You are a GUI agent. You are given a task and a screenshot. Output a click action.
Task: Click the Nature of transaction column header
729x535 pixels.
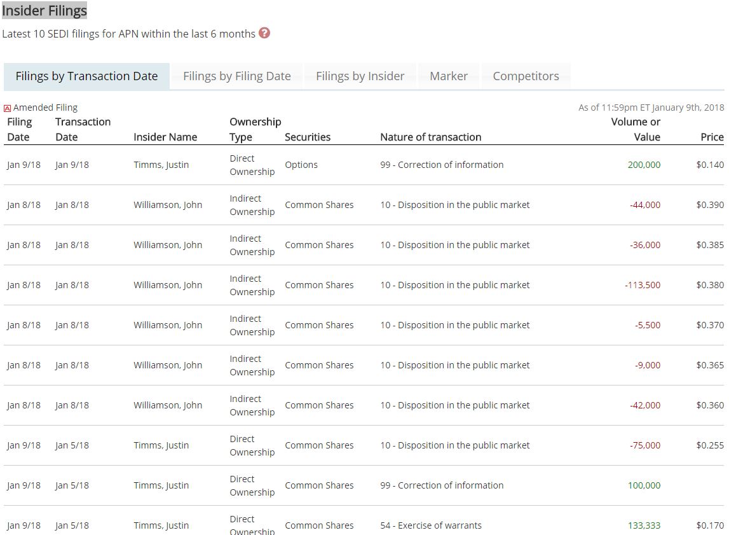click(x=430, y=137)
